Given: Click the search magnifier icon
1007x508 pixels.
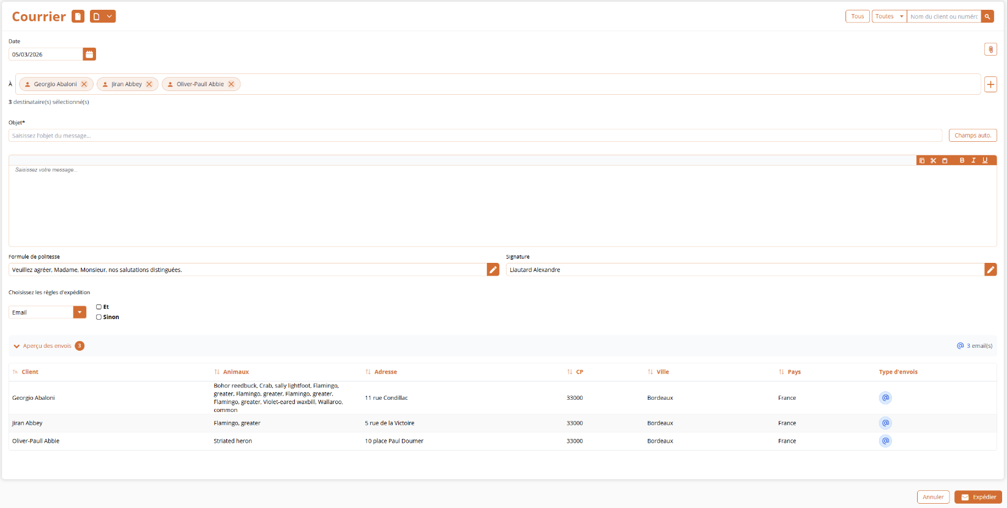Looking at the screenshot, I should click(987, 17).
